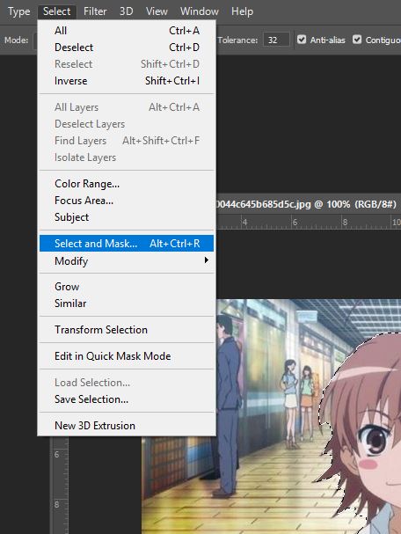Click the Load Selection entry

coord(127,383)
